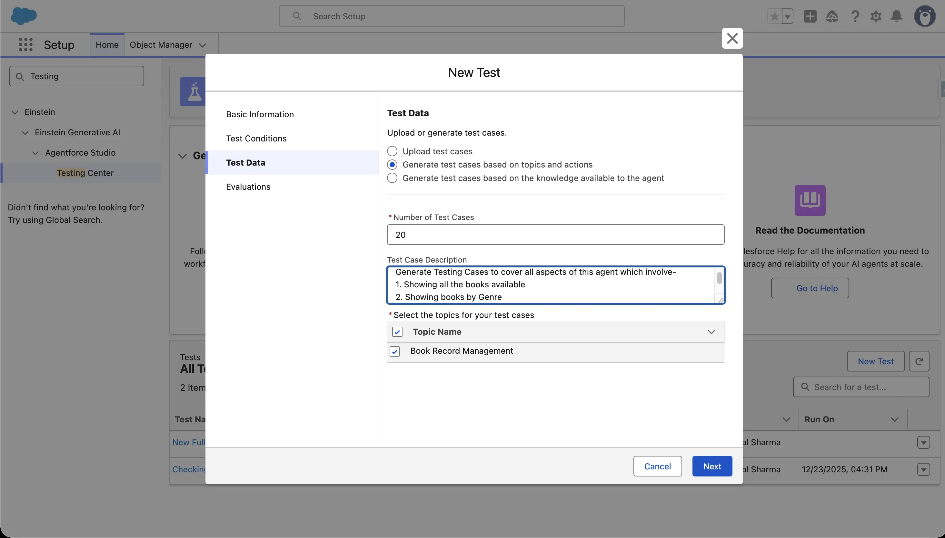The image size is (945, 538).
Task: Go to the Evaluations step
Action: pos(248,187)
